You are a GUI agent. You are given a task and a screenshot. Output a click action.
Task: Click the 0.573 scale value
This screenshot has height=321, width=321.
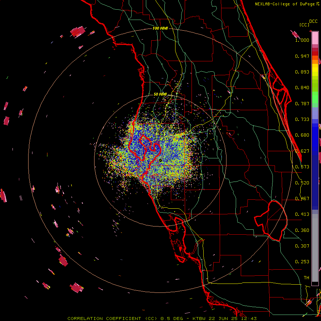302,167
